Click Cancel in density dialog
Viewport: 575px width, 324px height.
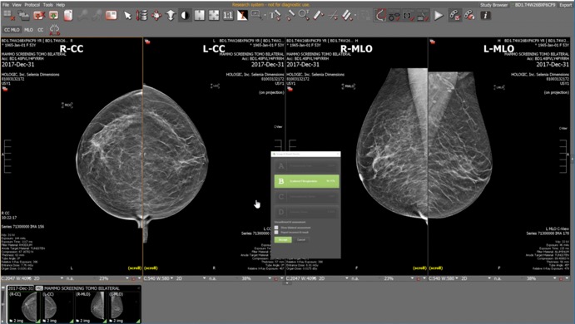pyautogui.click(x=301, y=240)
